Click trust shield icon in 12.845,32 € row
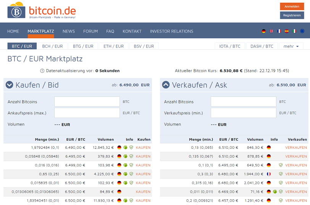Screen dimensions: 310x205 coord(131,147)
